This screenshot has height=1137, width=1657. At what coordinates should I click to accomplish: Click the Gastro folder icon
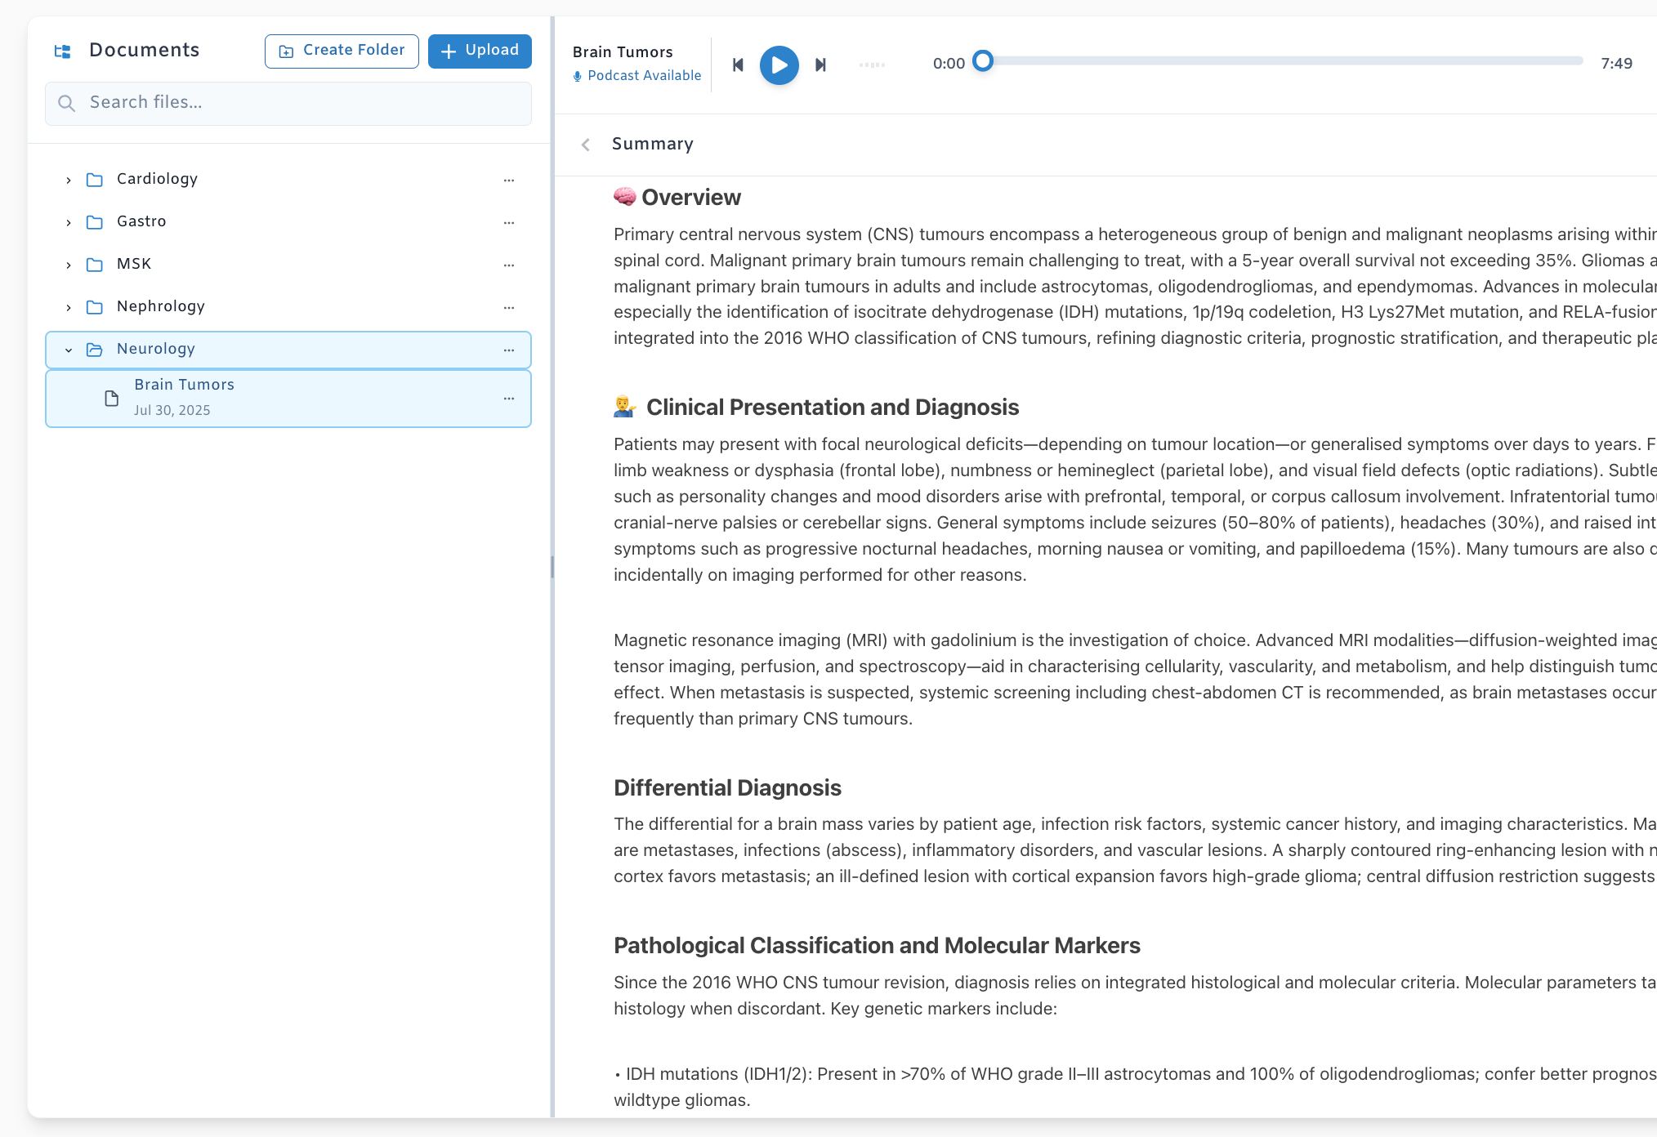(95, 222)
